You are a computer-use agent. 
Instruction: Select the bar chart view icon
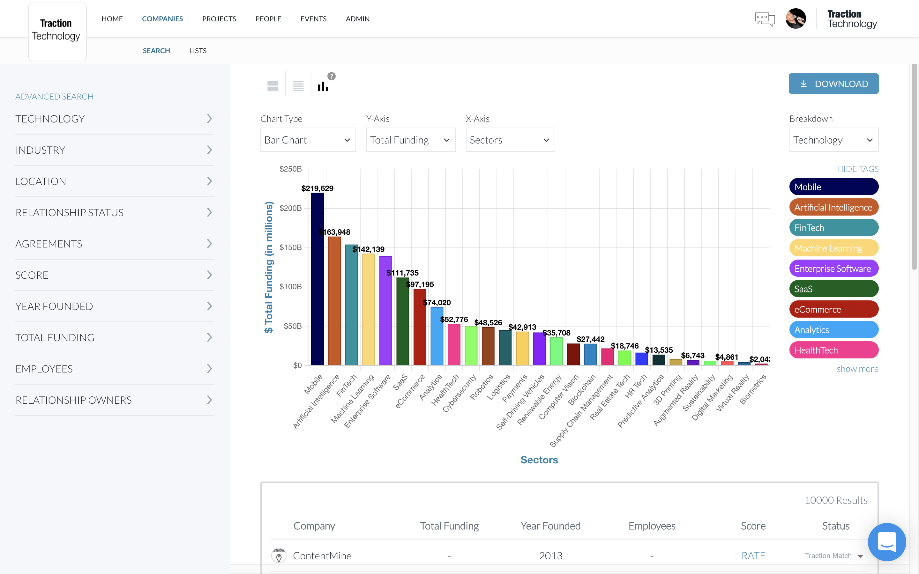pyautogui.click(x=323, y=86)
